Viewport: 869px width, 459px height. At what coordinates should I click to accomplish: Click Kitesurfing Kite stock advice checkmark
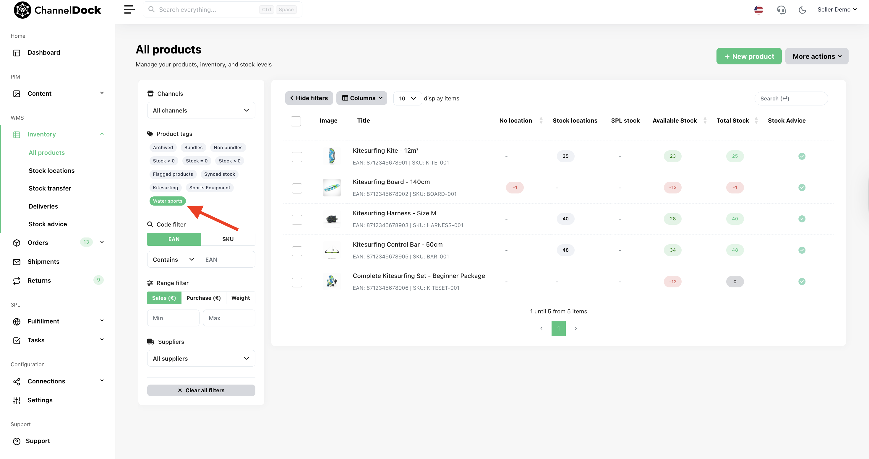(802, 156)
